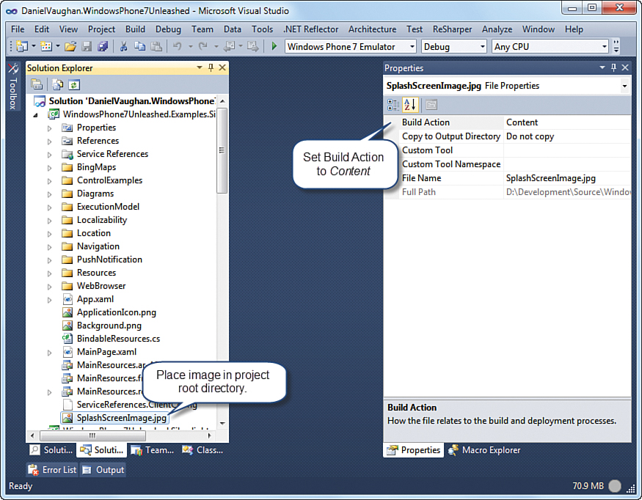This screenshot has height=500, width=642.
Task: Open toolbar overflow options at right end
Action: click(616, 46)
